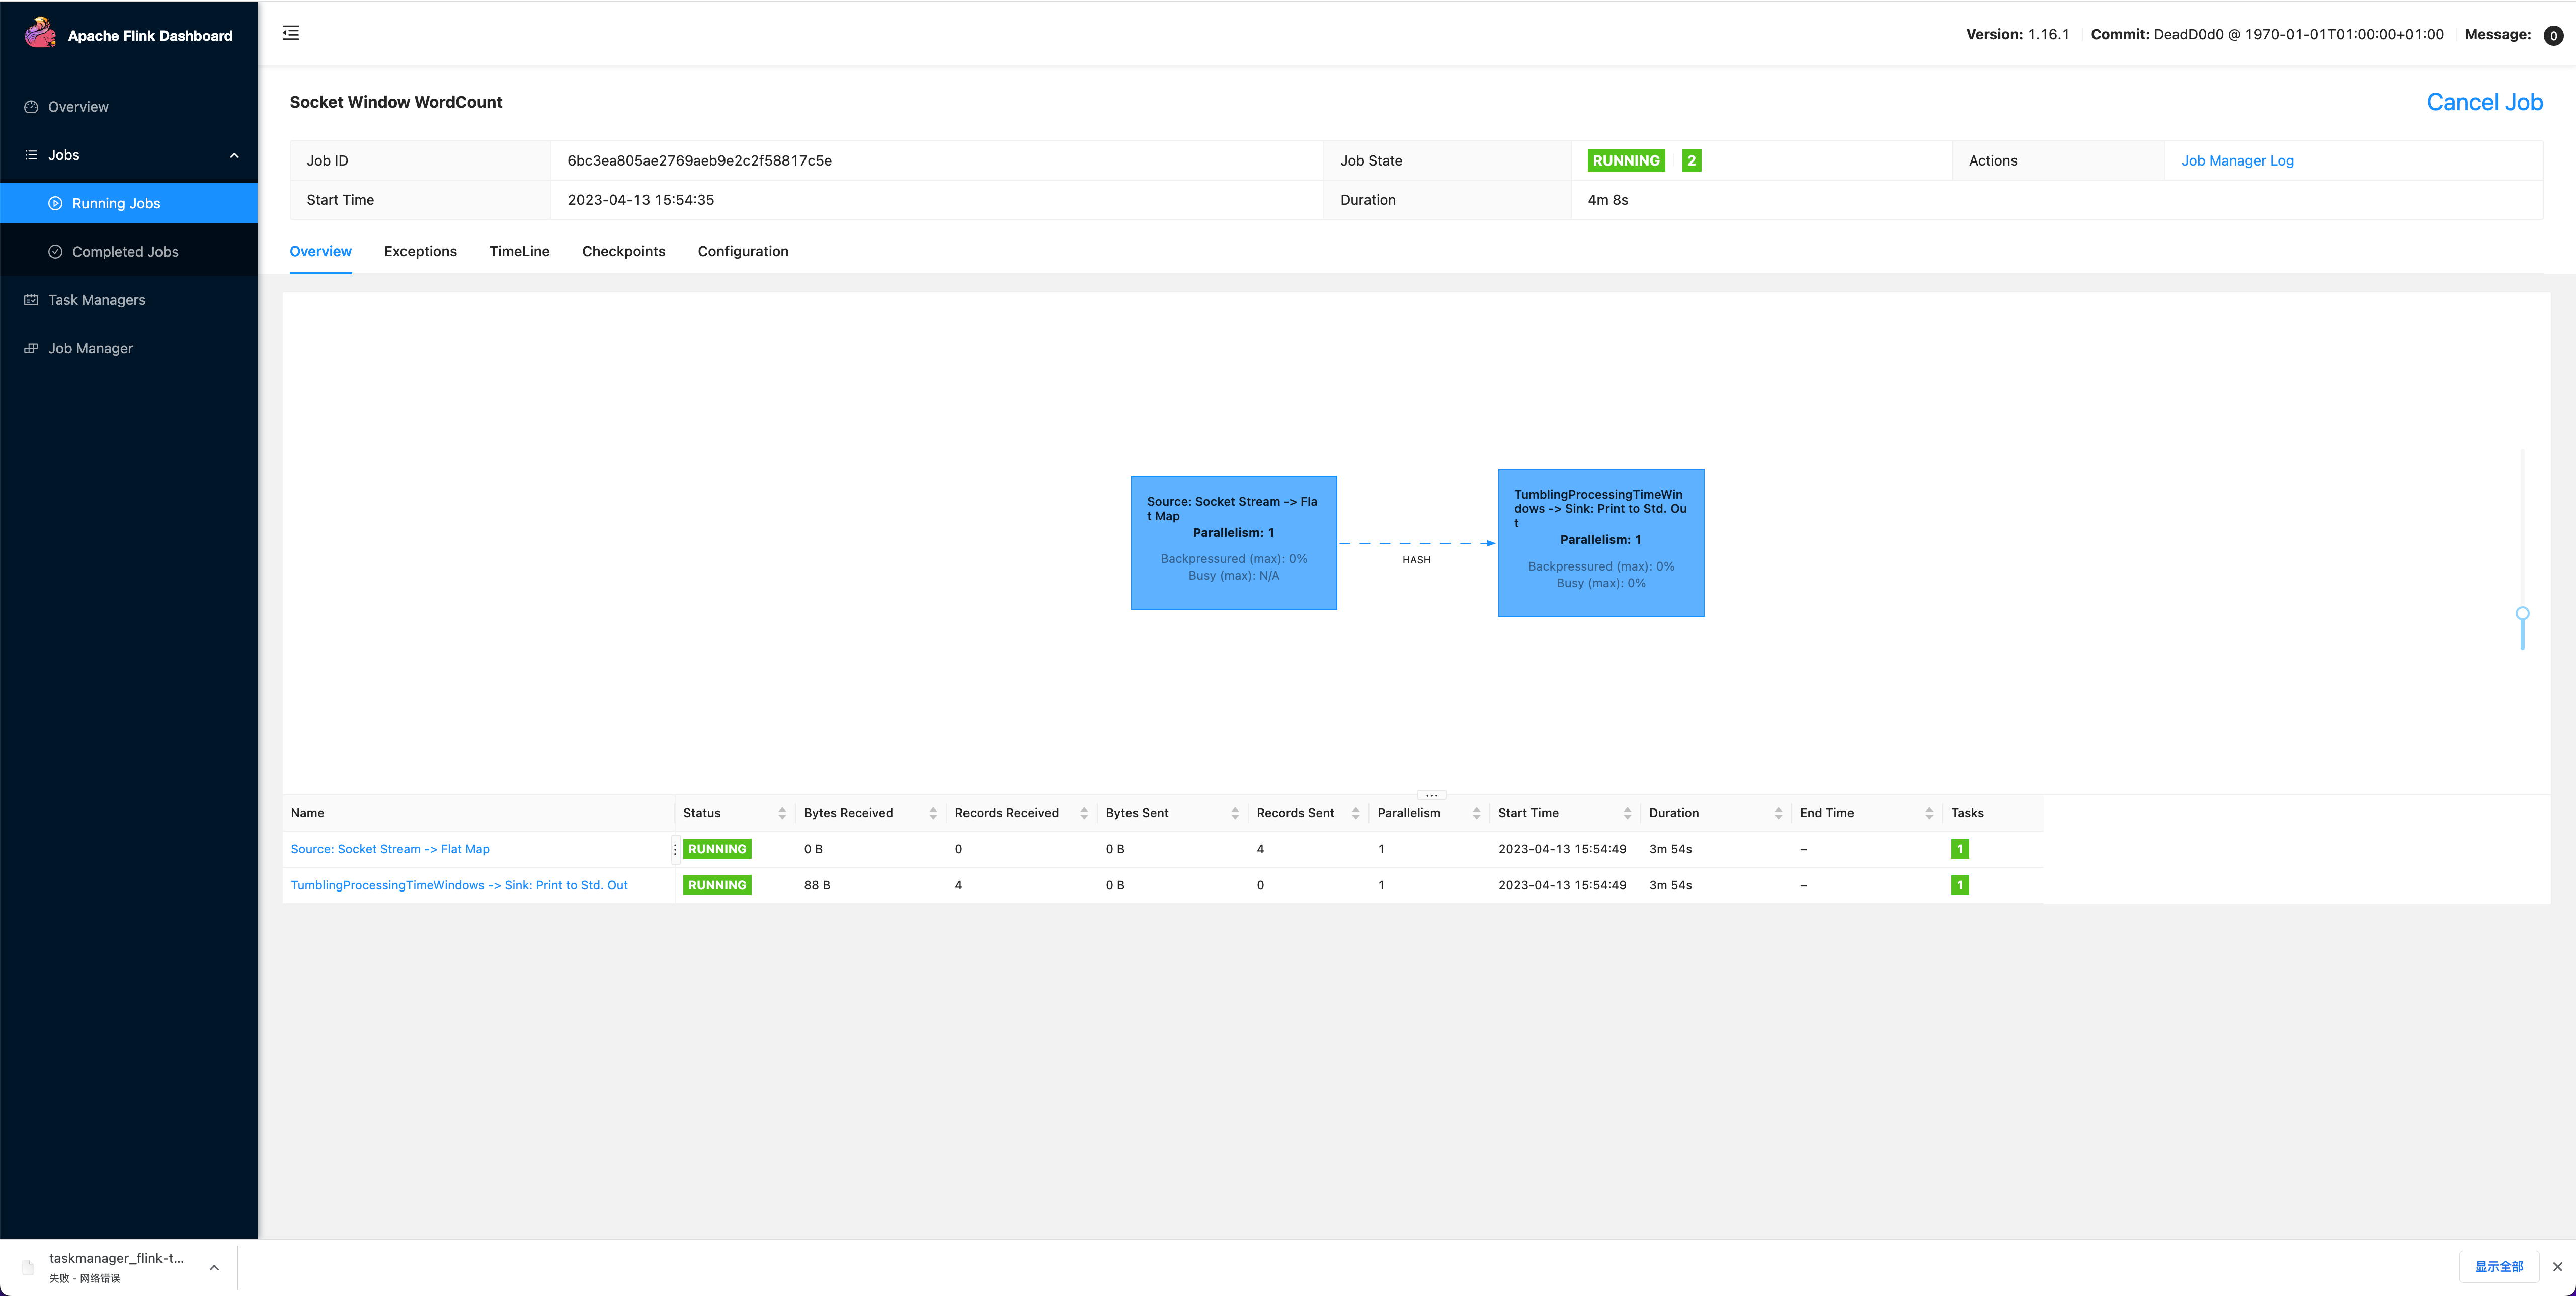Sort table by Start Time column
The image size is (2576, 1296).
click(1627, 813)
